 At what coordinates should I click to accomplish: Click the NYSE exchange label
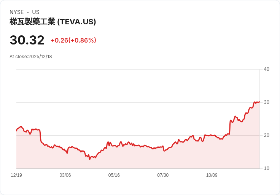click(x=17, y=12)
